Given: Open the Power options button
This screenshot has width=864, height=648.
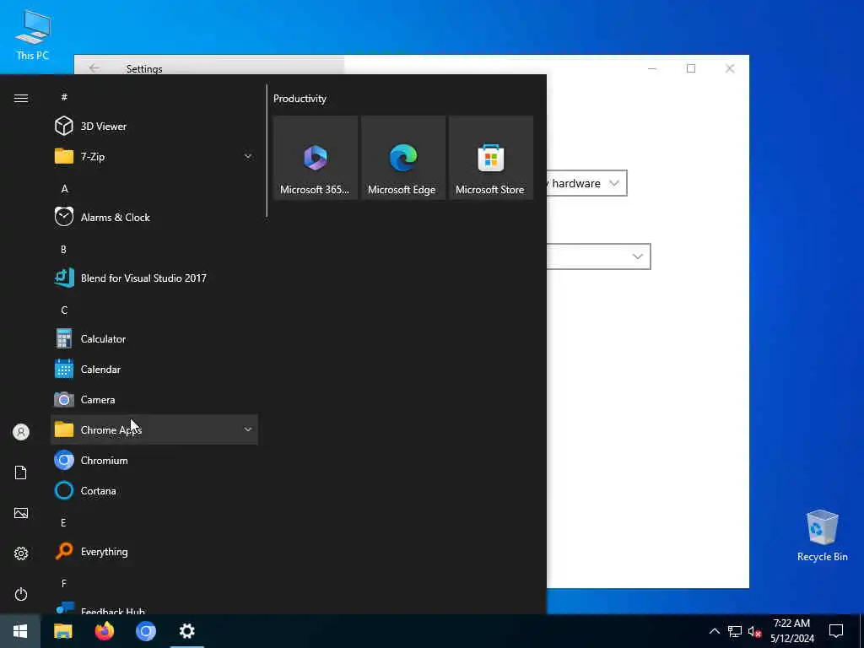Looking at the screenshot, I should [21, 594].
